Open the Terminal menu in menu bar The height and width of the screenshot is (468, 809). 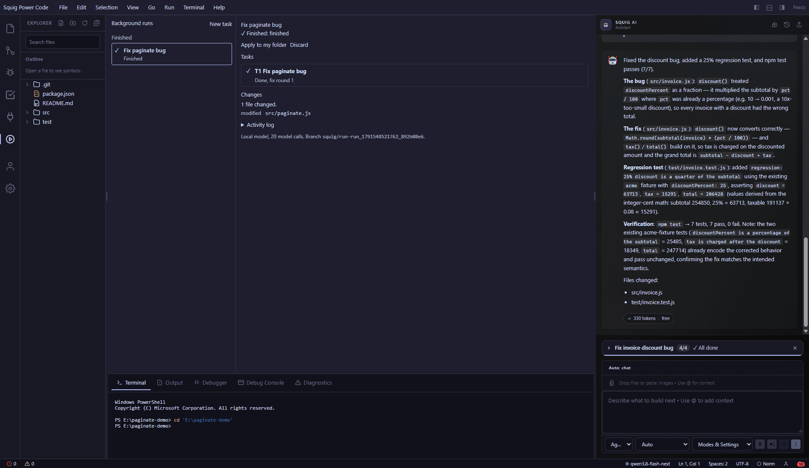(194, 7)
